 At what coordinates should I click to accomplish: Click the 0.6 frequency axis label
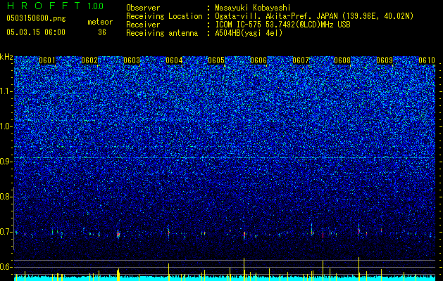coord(6,267)
